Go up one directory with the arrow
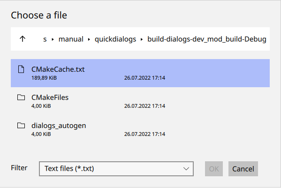Image resolution: width=281 pixels, height=188 pixels. (23, 38)
